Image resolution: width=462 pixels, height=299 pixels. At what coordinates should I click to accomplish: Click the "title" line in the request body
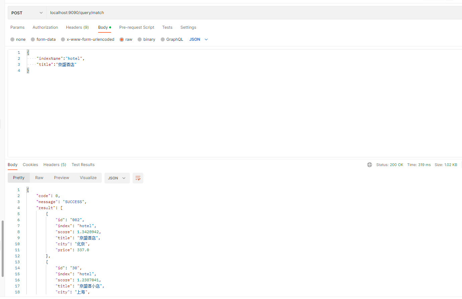(57, 64)
